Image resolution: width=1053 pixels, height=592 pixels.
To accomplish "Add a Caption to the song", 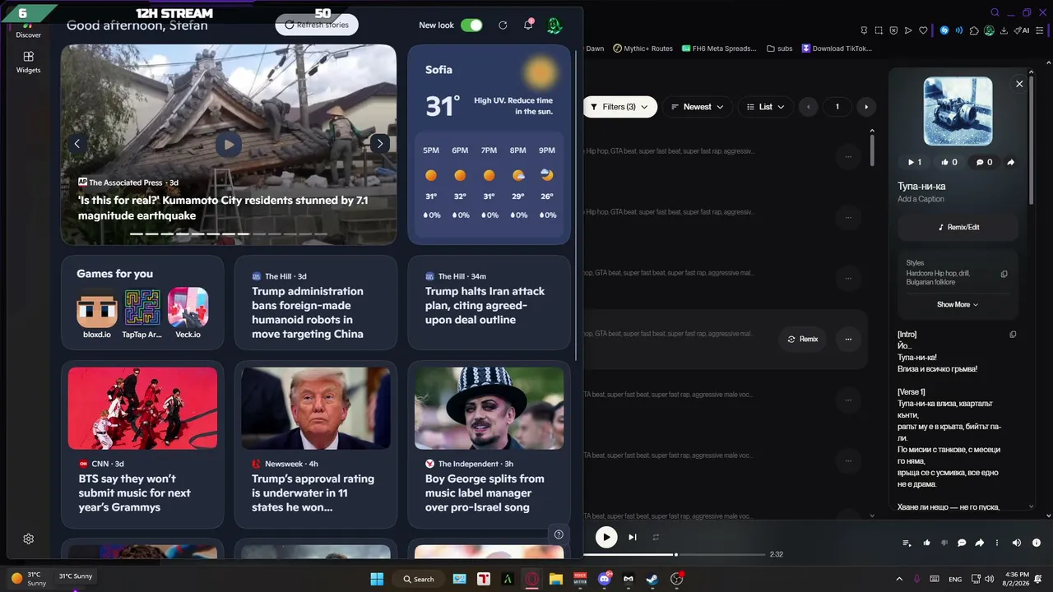I will point(921,199).
